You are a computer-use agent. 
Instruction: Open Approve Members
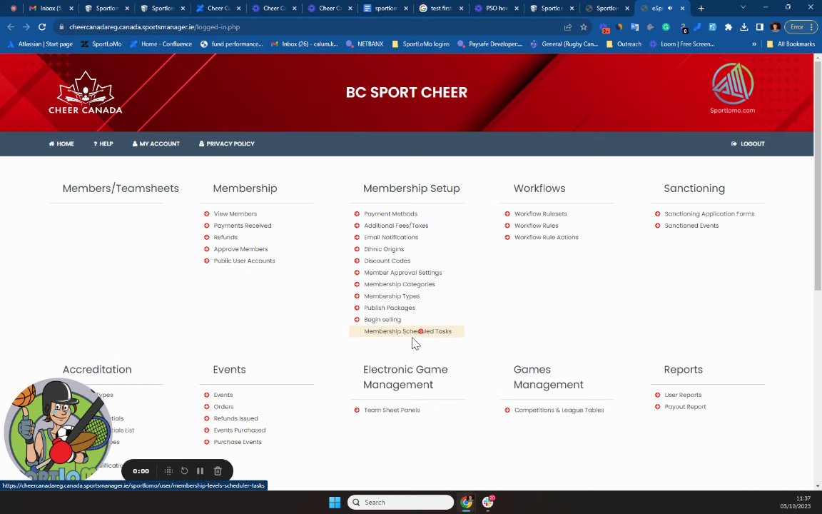pos(240,249)
